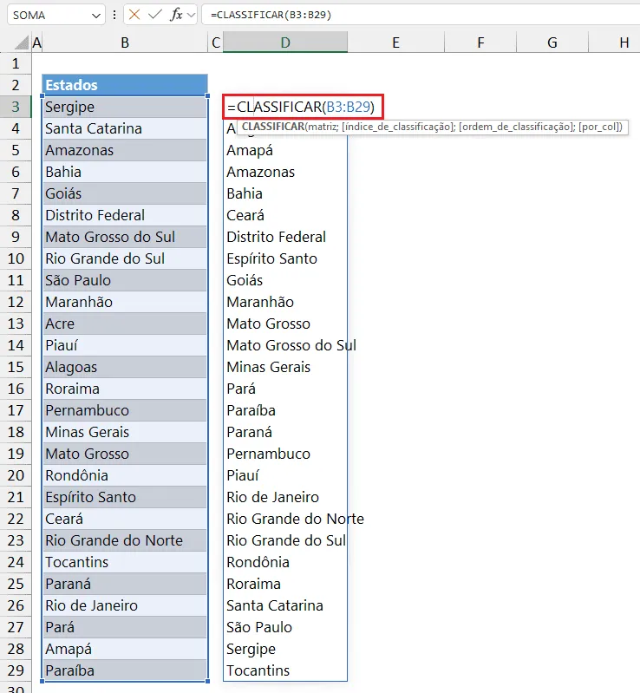The height and width of the screenshot is (693, 640).
Task: Select Mato Grosso do Sul in column B
Action: 125,237
